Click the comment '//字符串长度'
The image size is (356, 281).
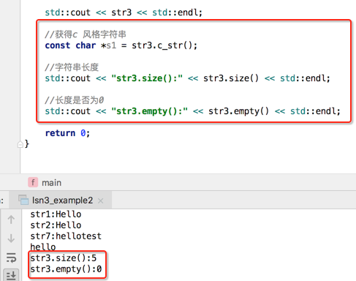point(72,67)
